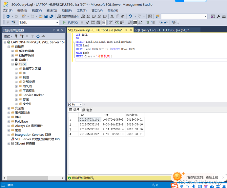This screenshot has height=188, width=227.
Task: Click the Open File folder icon
Action: pyautogui.click(x=41, y=16)
